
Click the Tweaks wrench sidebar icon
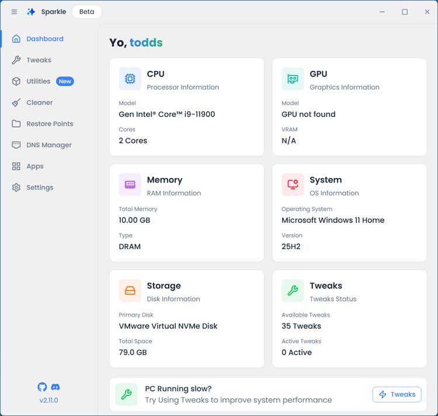(x=16, y=60)
